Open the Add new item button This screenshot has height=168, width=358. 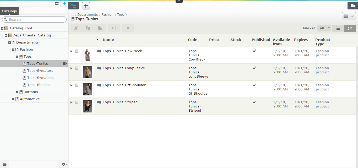coord(86,6)
